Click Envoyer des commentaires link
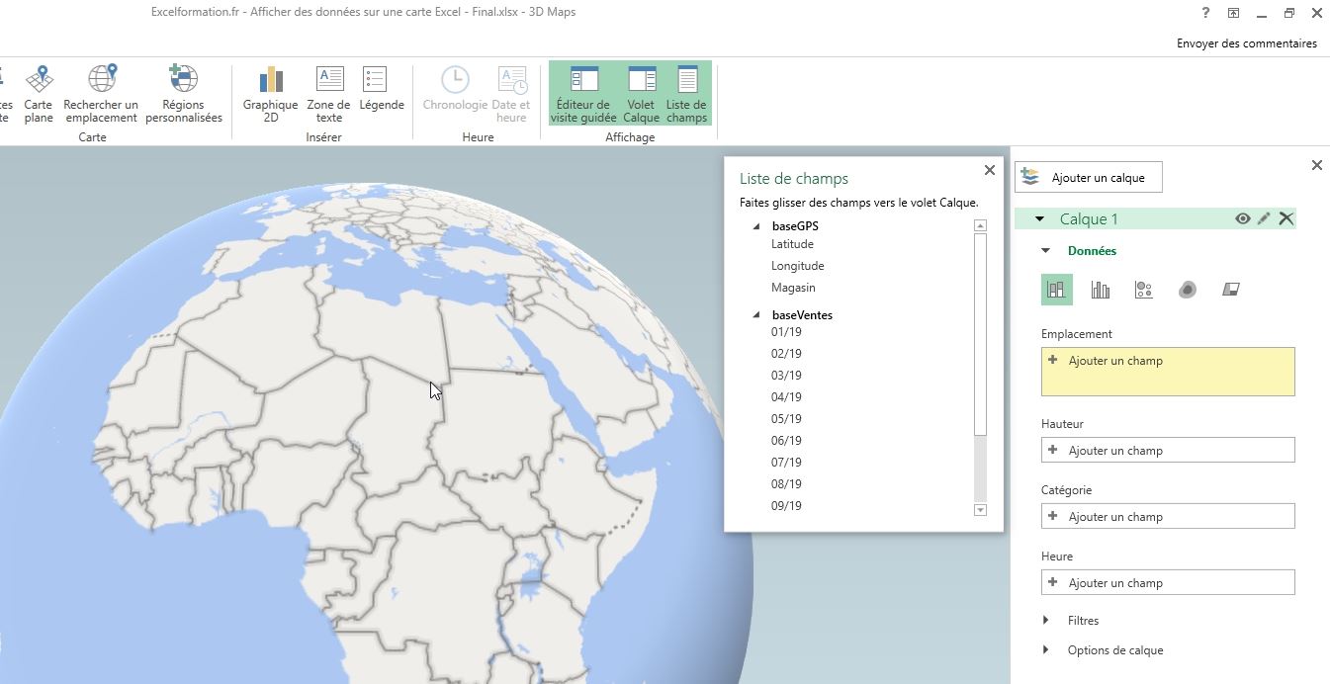 [1247, 43]
